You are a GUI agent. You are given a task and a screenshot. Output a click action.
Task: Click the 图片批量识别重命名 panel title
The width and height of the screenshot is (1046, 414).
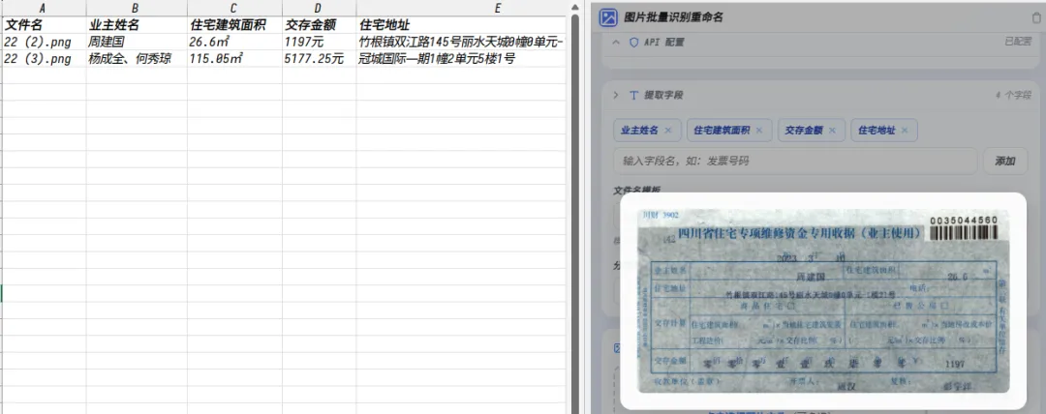(672, 18)
